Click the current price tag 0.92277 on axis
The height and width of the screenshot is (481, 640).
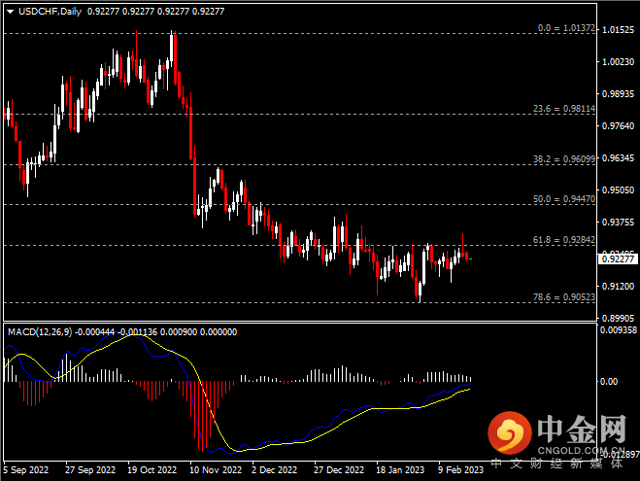pos(619,259)
